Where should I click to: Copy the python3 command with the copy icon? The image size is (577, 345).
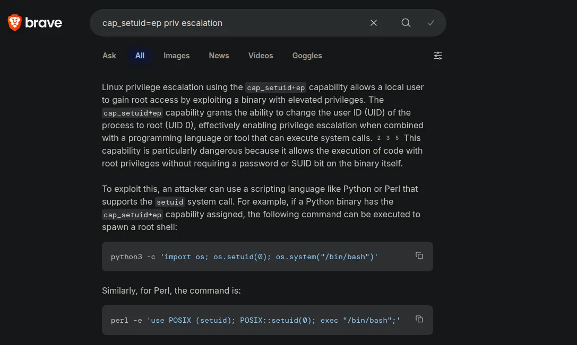pyautogui.click(x=419, y=255)
